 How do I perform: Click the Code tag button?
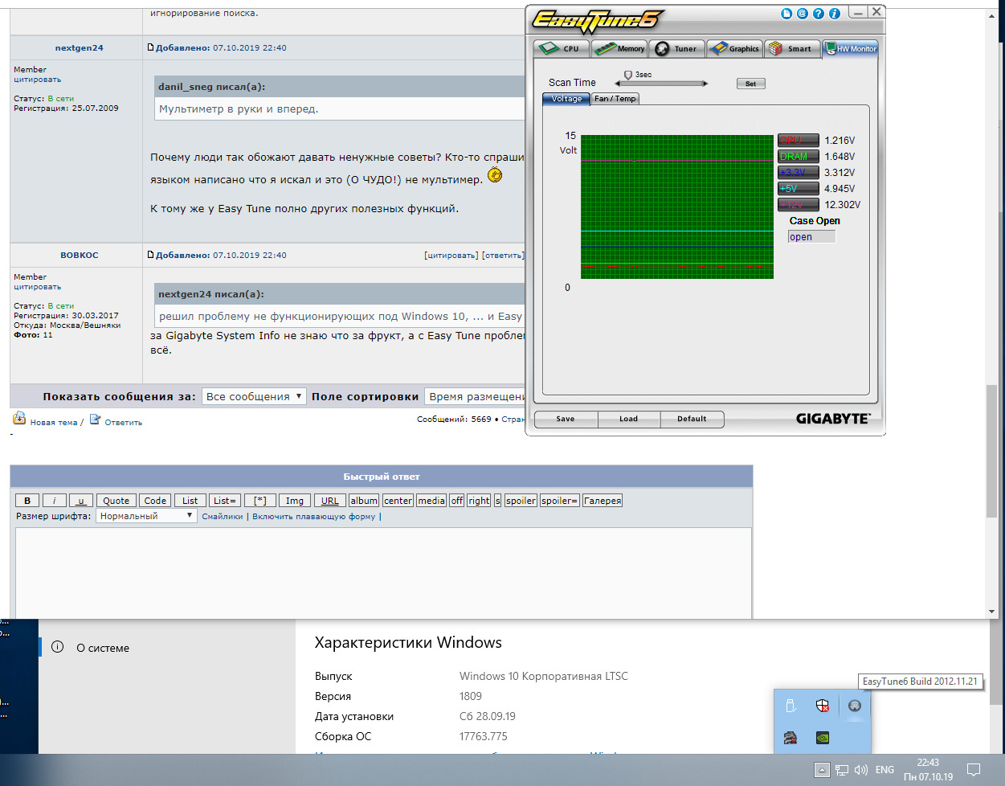click(155, 500)
